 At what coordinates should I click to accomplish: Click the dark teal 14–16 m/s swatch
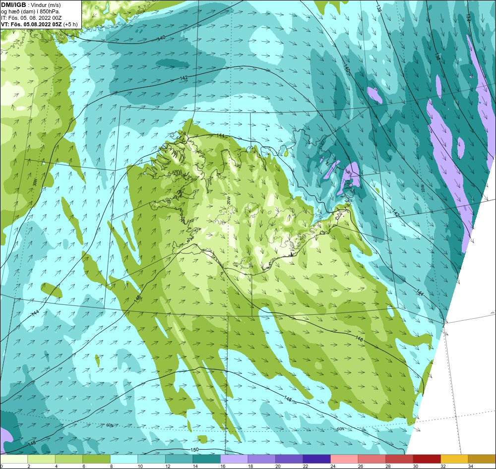[x=206, y=459]
